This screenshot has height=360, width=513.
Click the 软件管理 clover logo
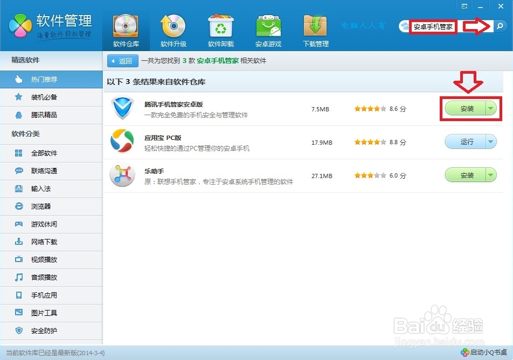pos(20,25)
